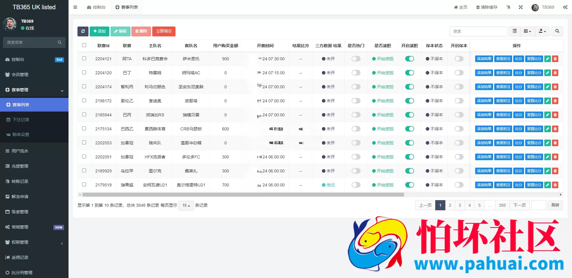Go to 主页 home in the top bar

[x=461, y=7]
